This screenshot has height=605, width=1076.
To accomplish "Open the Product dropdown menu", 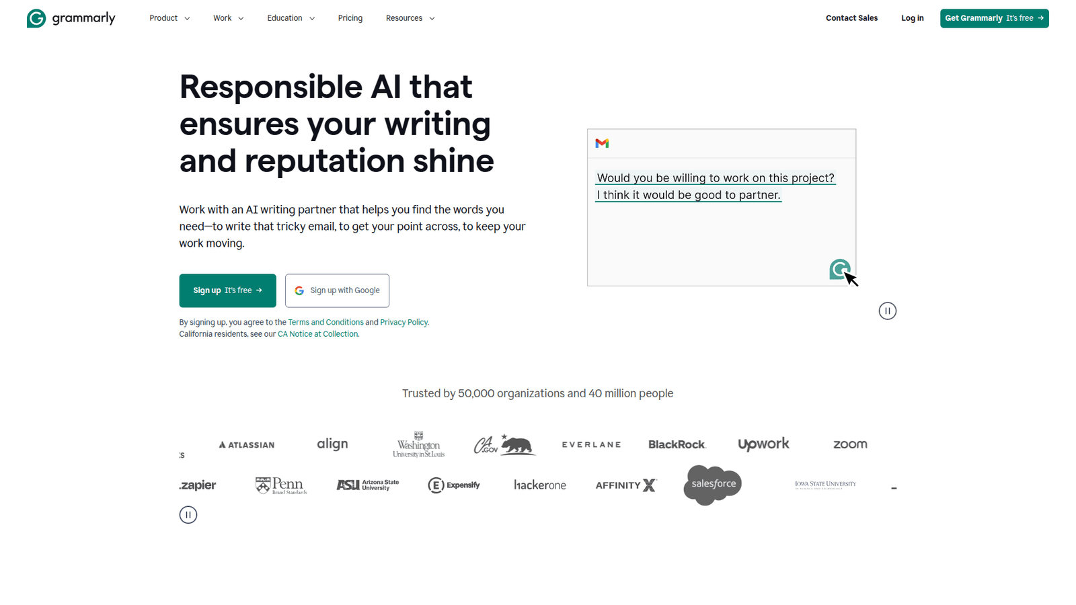I will (x=169, y=18).
